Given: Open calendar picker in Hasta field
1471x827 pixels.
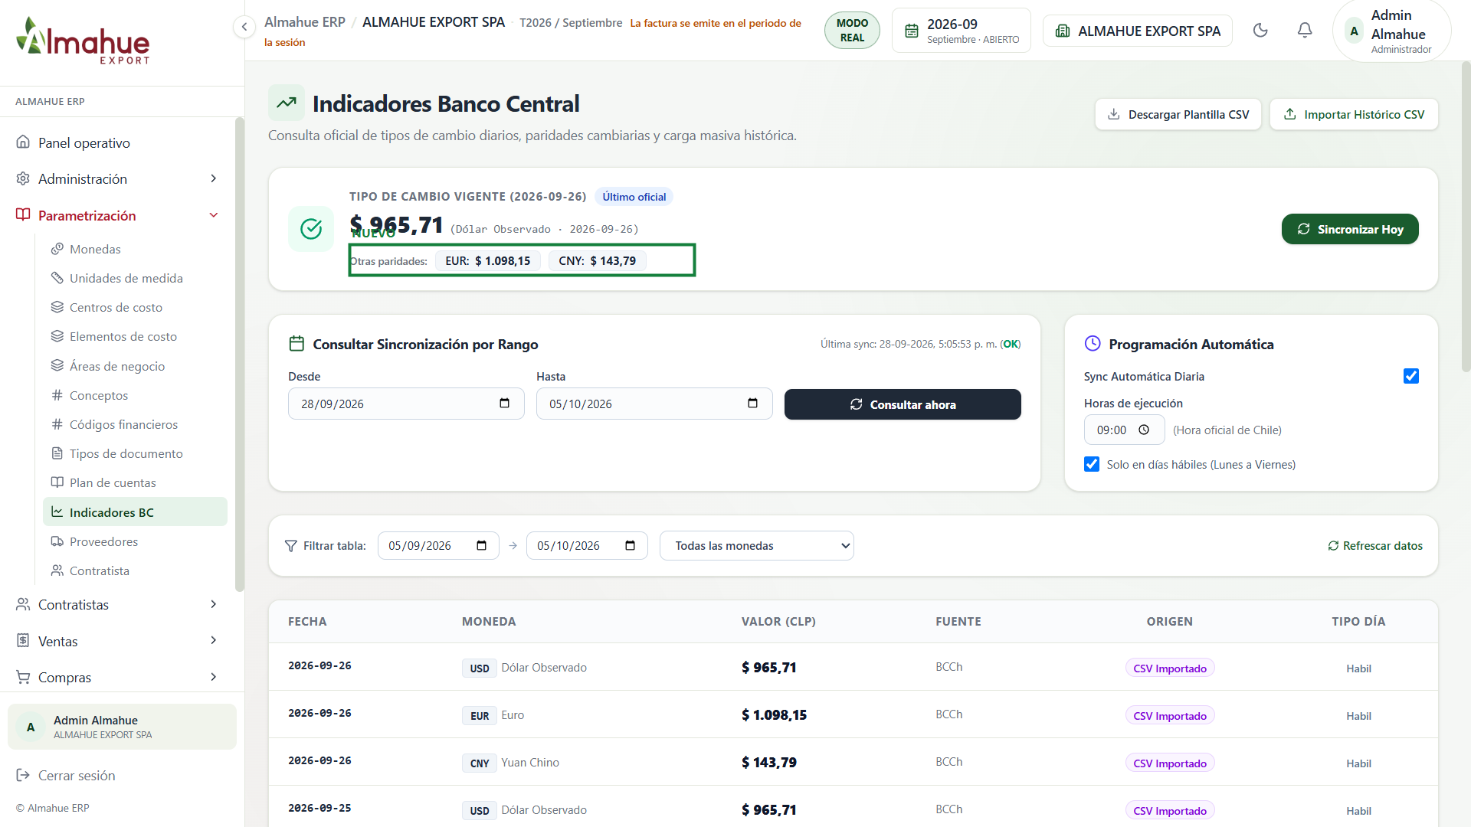Looking at the screenshot, I should tap(752, 404).
